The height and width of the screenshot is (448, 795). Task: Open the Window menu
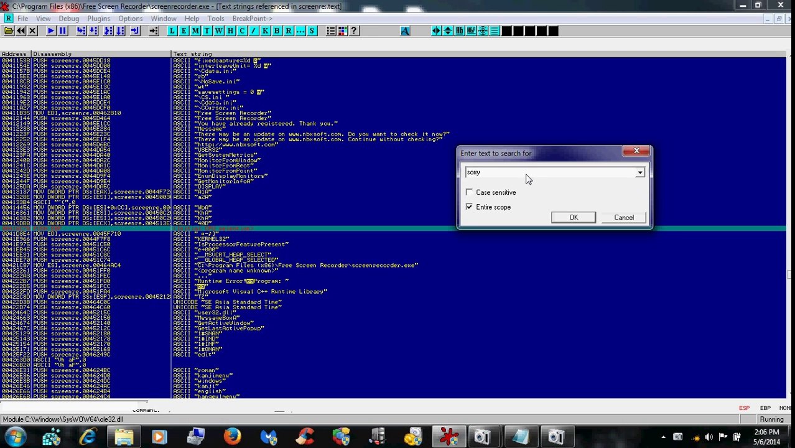click(x=164, y=19)
